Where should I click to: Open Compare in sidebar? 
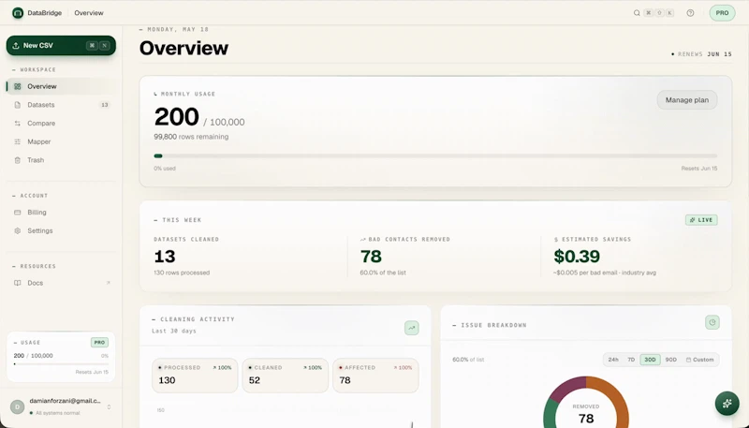pyautogui.click(x=61, y=124)
